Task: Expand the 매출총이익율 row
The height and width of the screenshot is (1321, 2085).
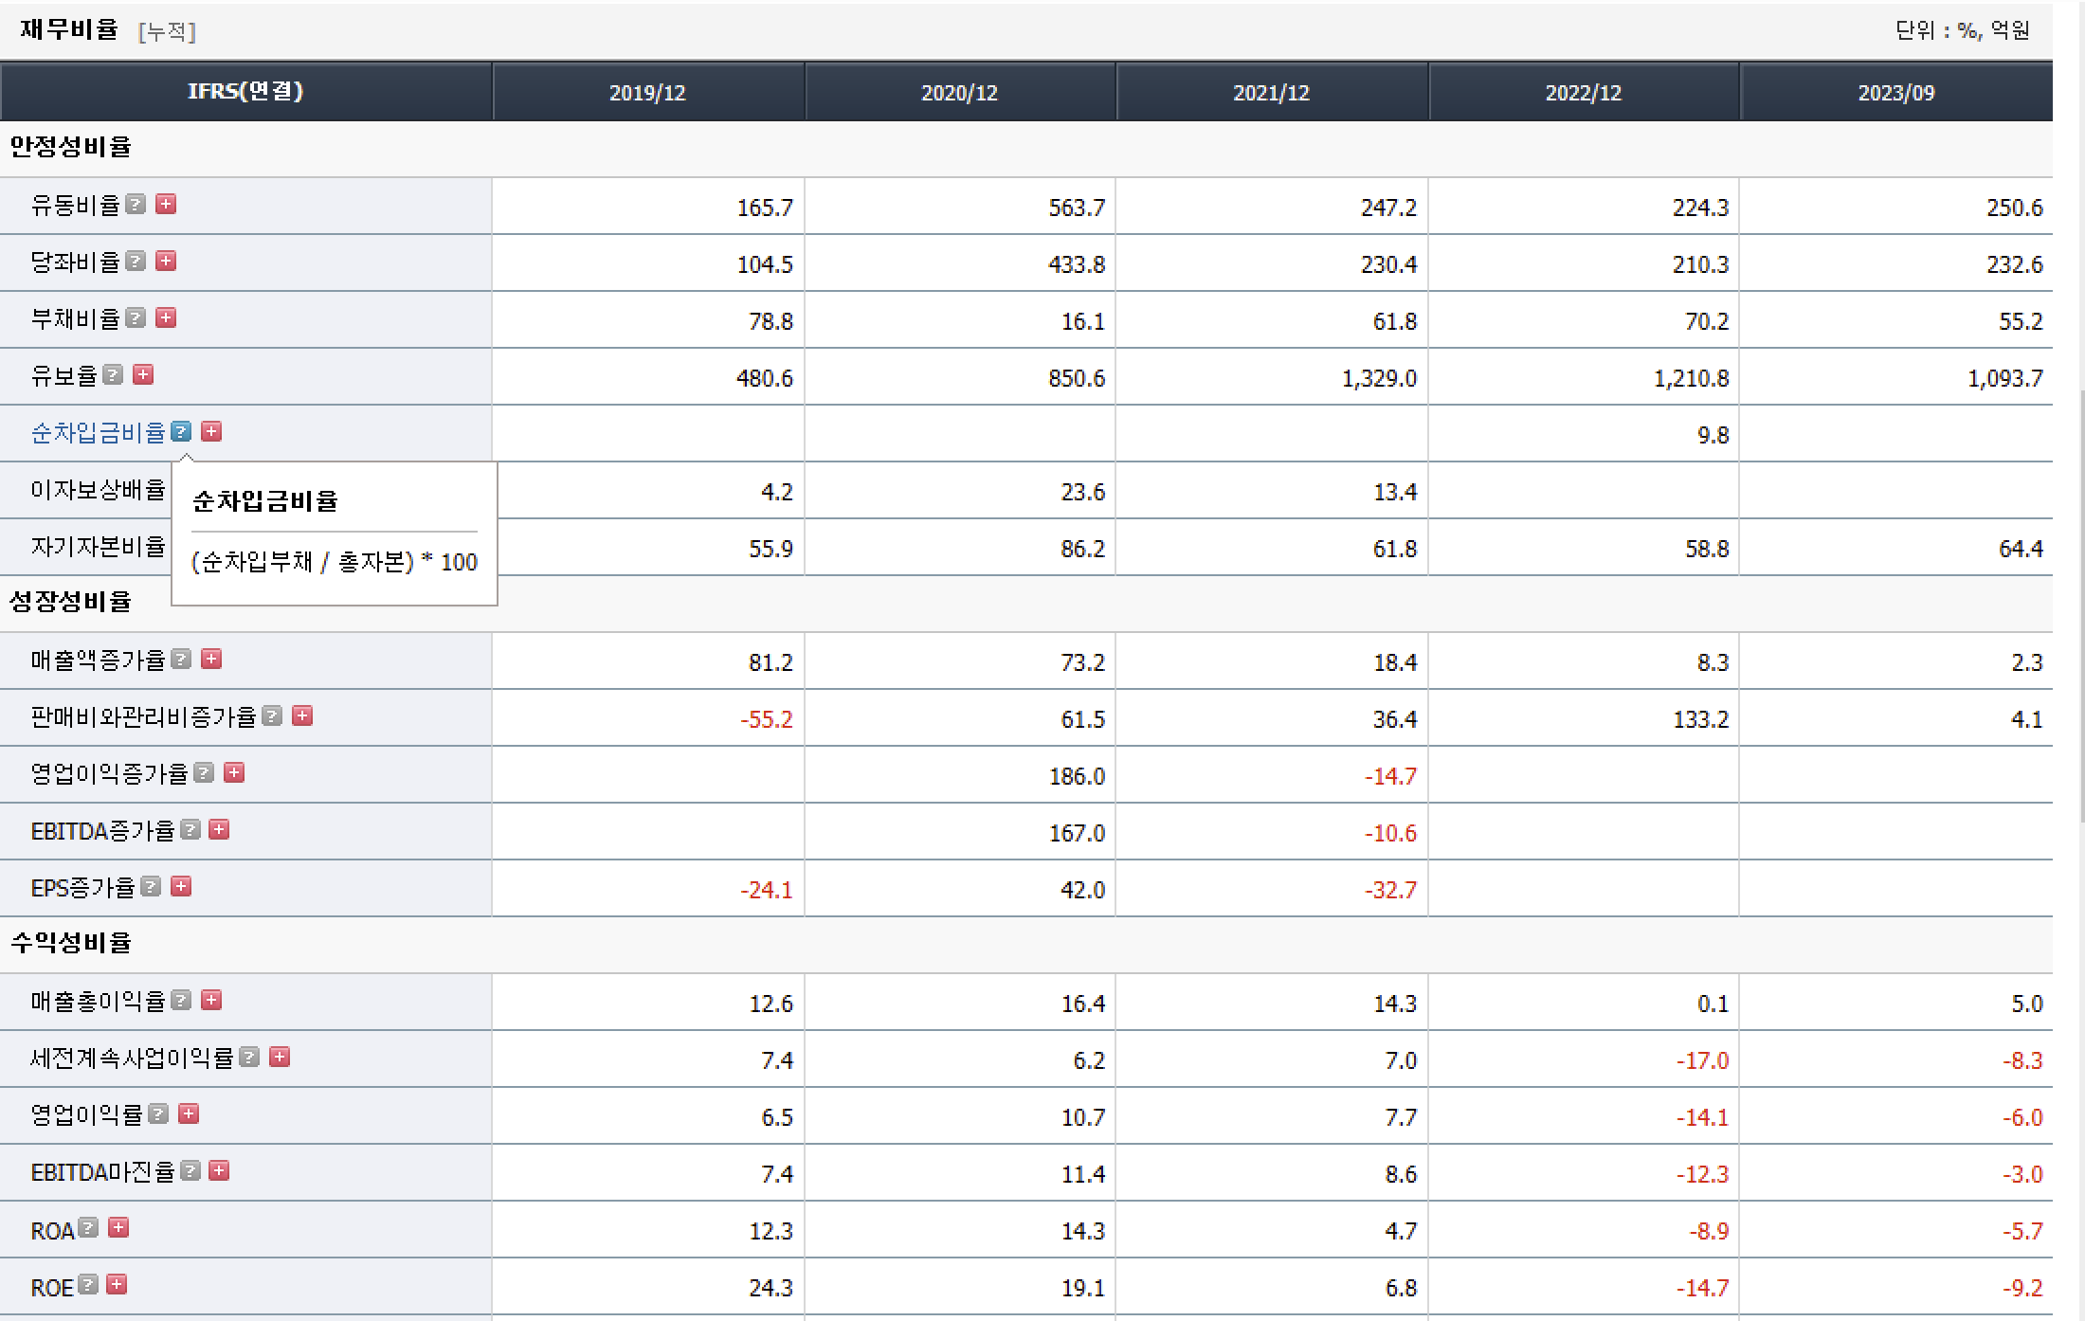Action: point(211,1001)
